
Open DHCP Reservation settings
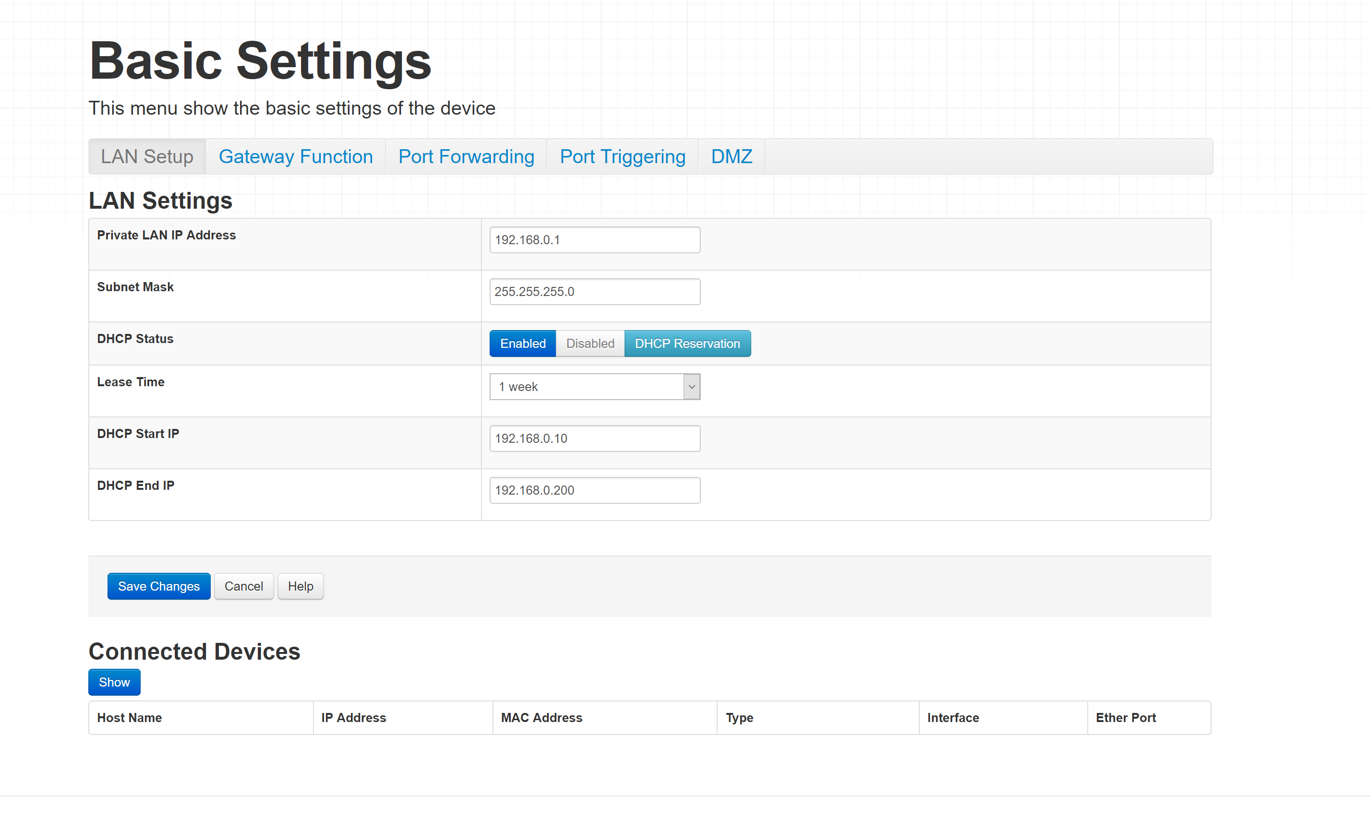click(x=686, y=344)
